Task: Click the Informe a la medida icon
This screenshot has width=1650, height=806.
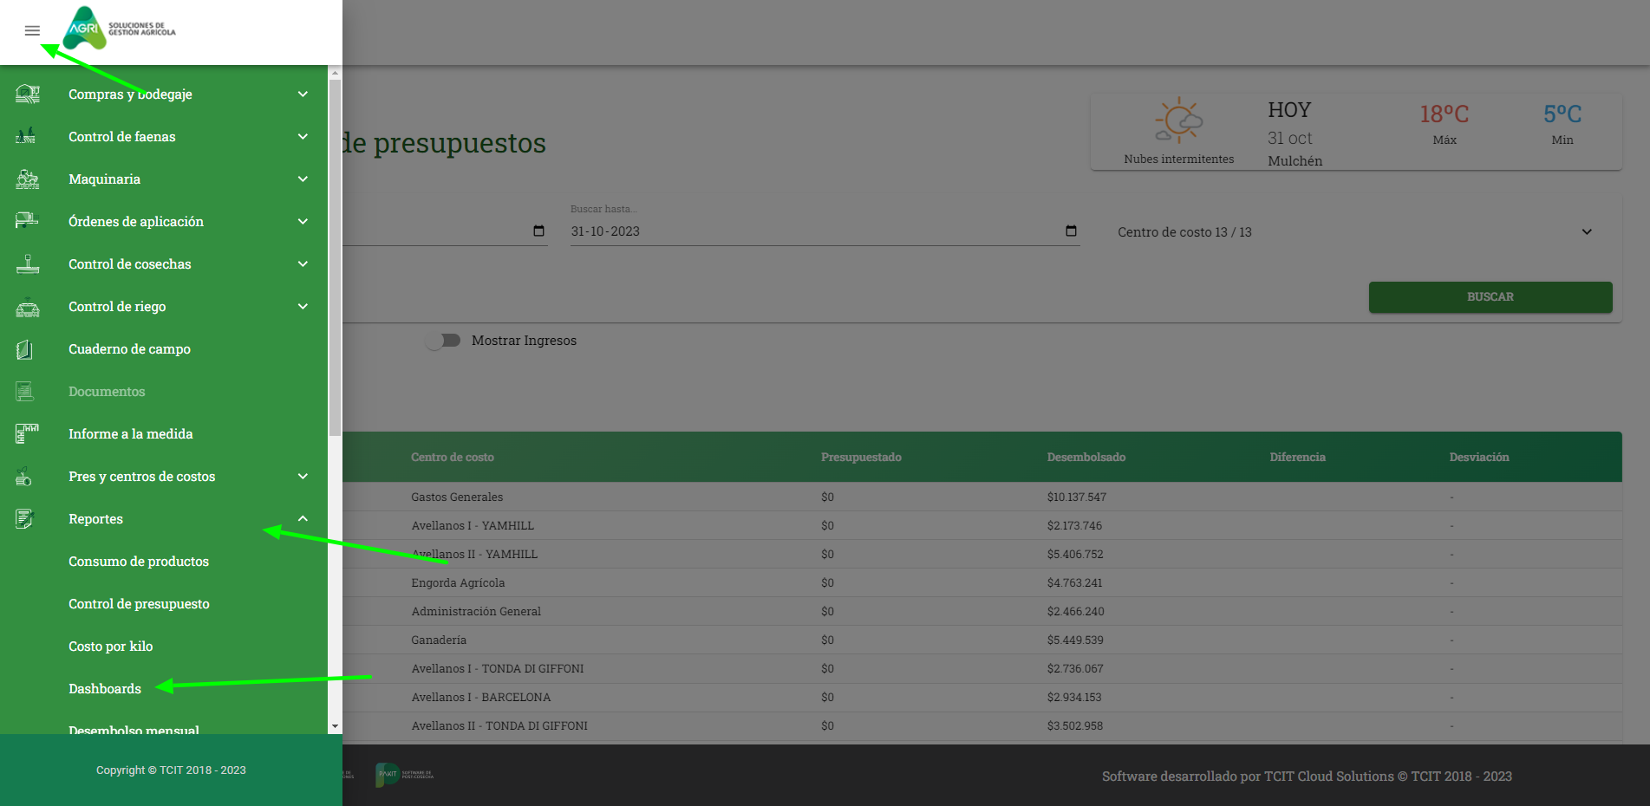Action: (x=28, y=433)
